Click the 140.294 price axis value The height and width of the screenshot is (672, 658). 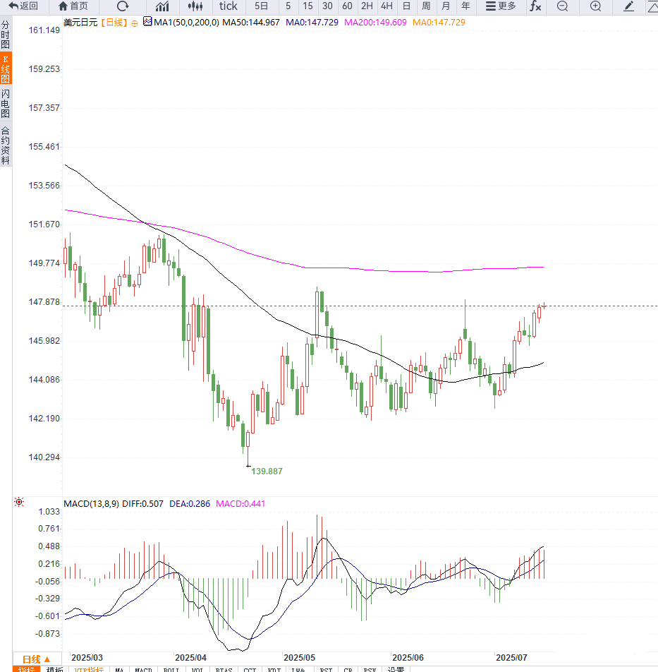pos(44,457)
